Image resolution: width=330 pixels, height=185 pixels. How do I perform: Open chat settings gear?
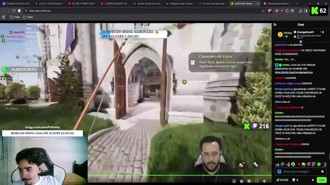313,180
